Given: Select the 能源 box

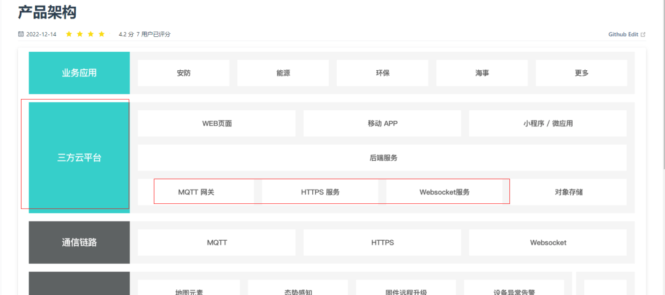Looking at the screenshot, I should (x=283, y=73).
